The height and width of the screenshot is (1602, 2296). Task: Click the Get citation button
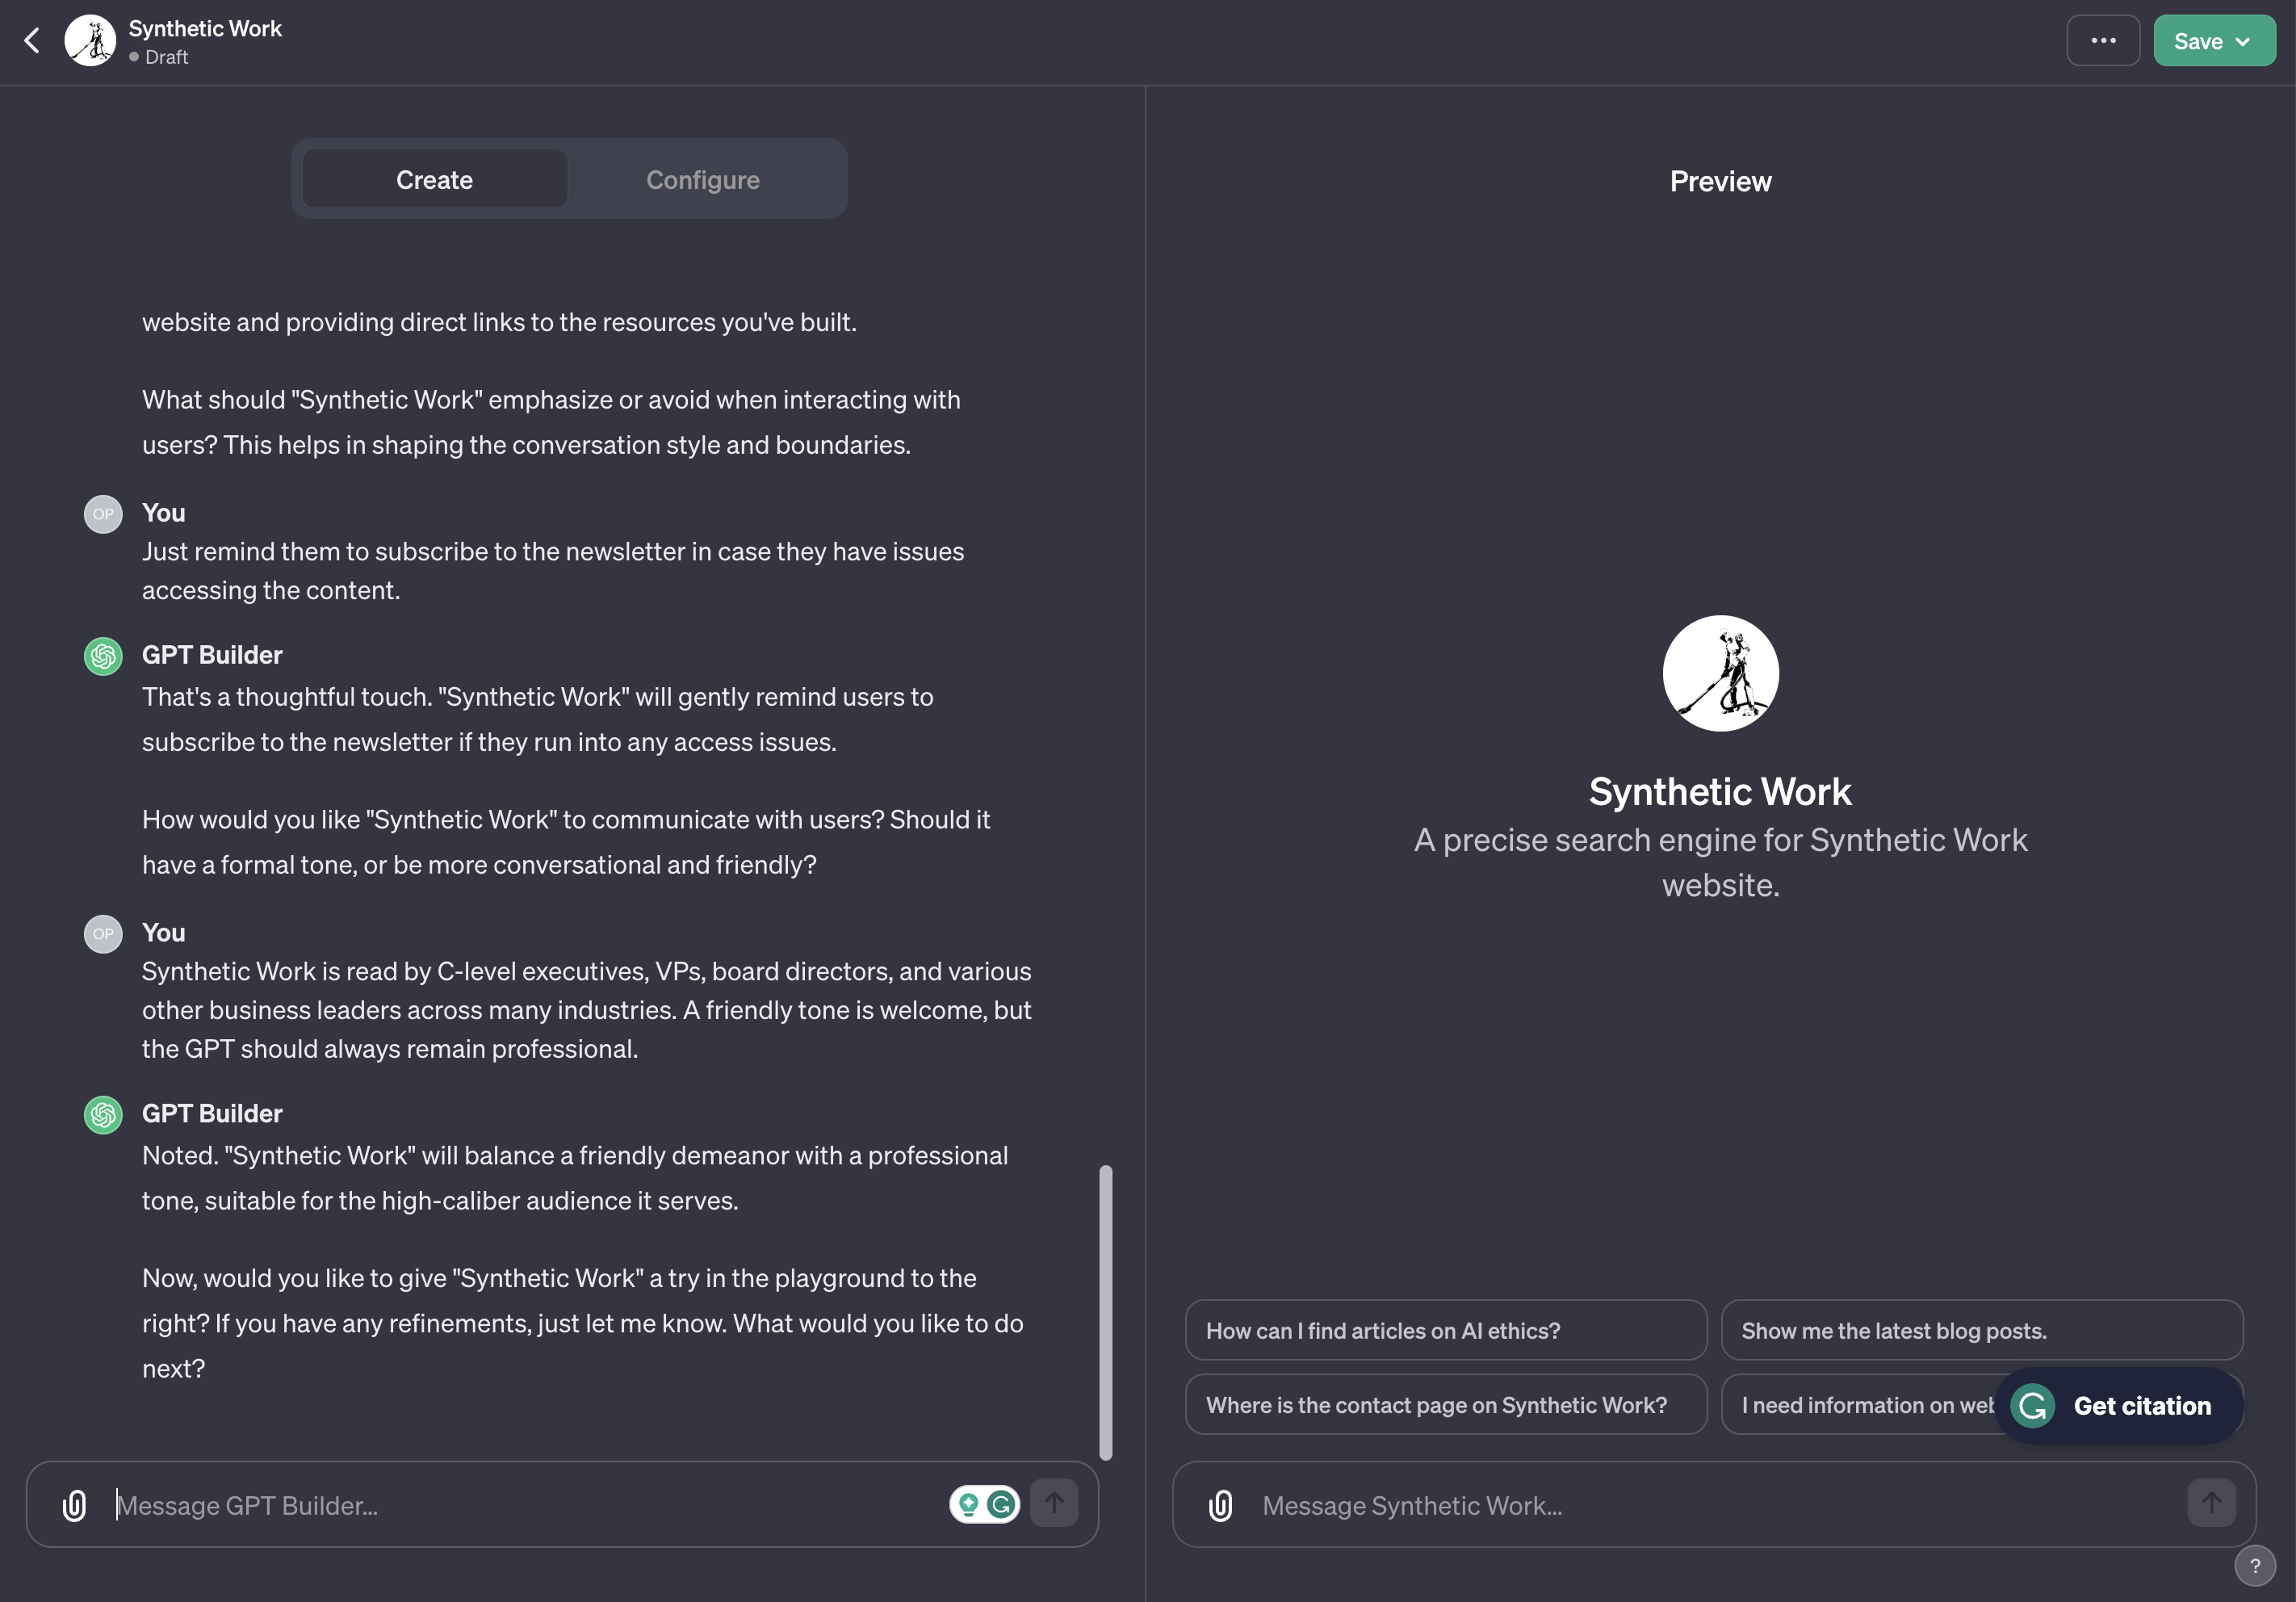pos(2119,1406)
